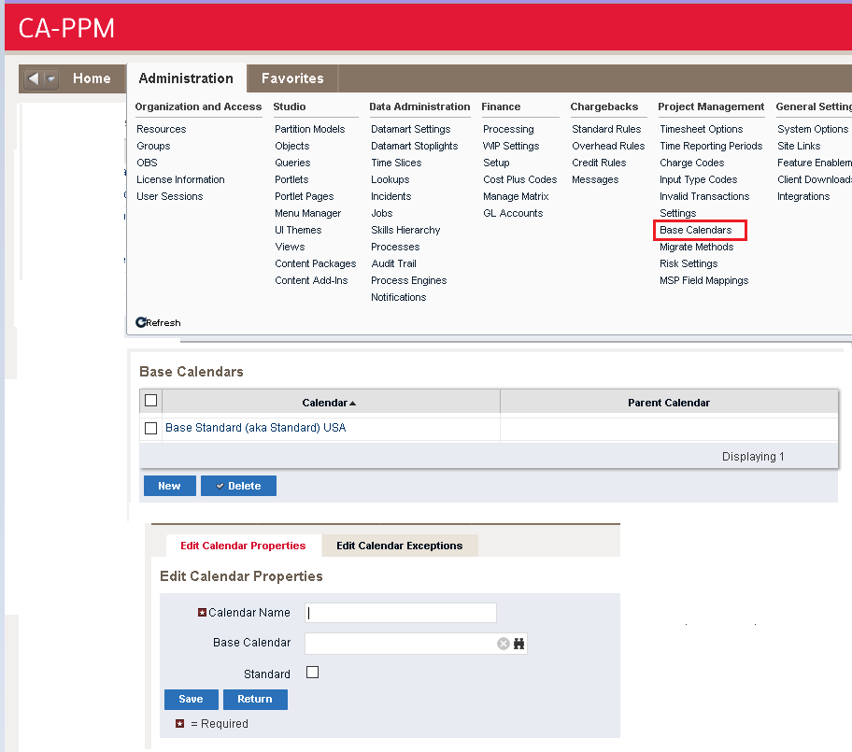This screenshot has width=852, height=752.
Task: Open Processing under Finance
Action: coord(508,129)
